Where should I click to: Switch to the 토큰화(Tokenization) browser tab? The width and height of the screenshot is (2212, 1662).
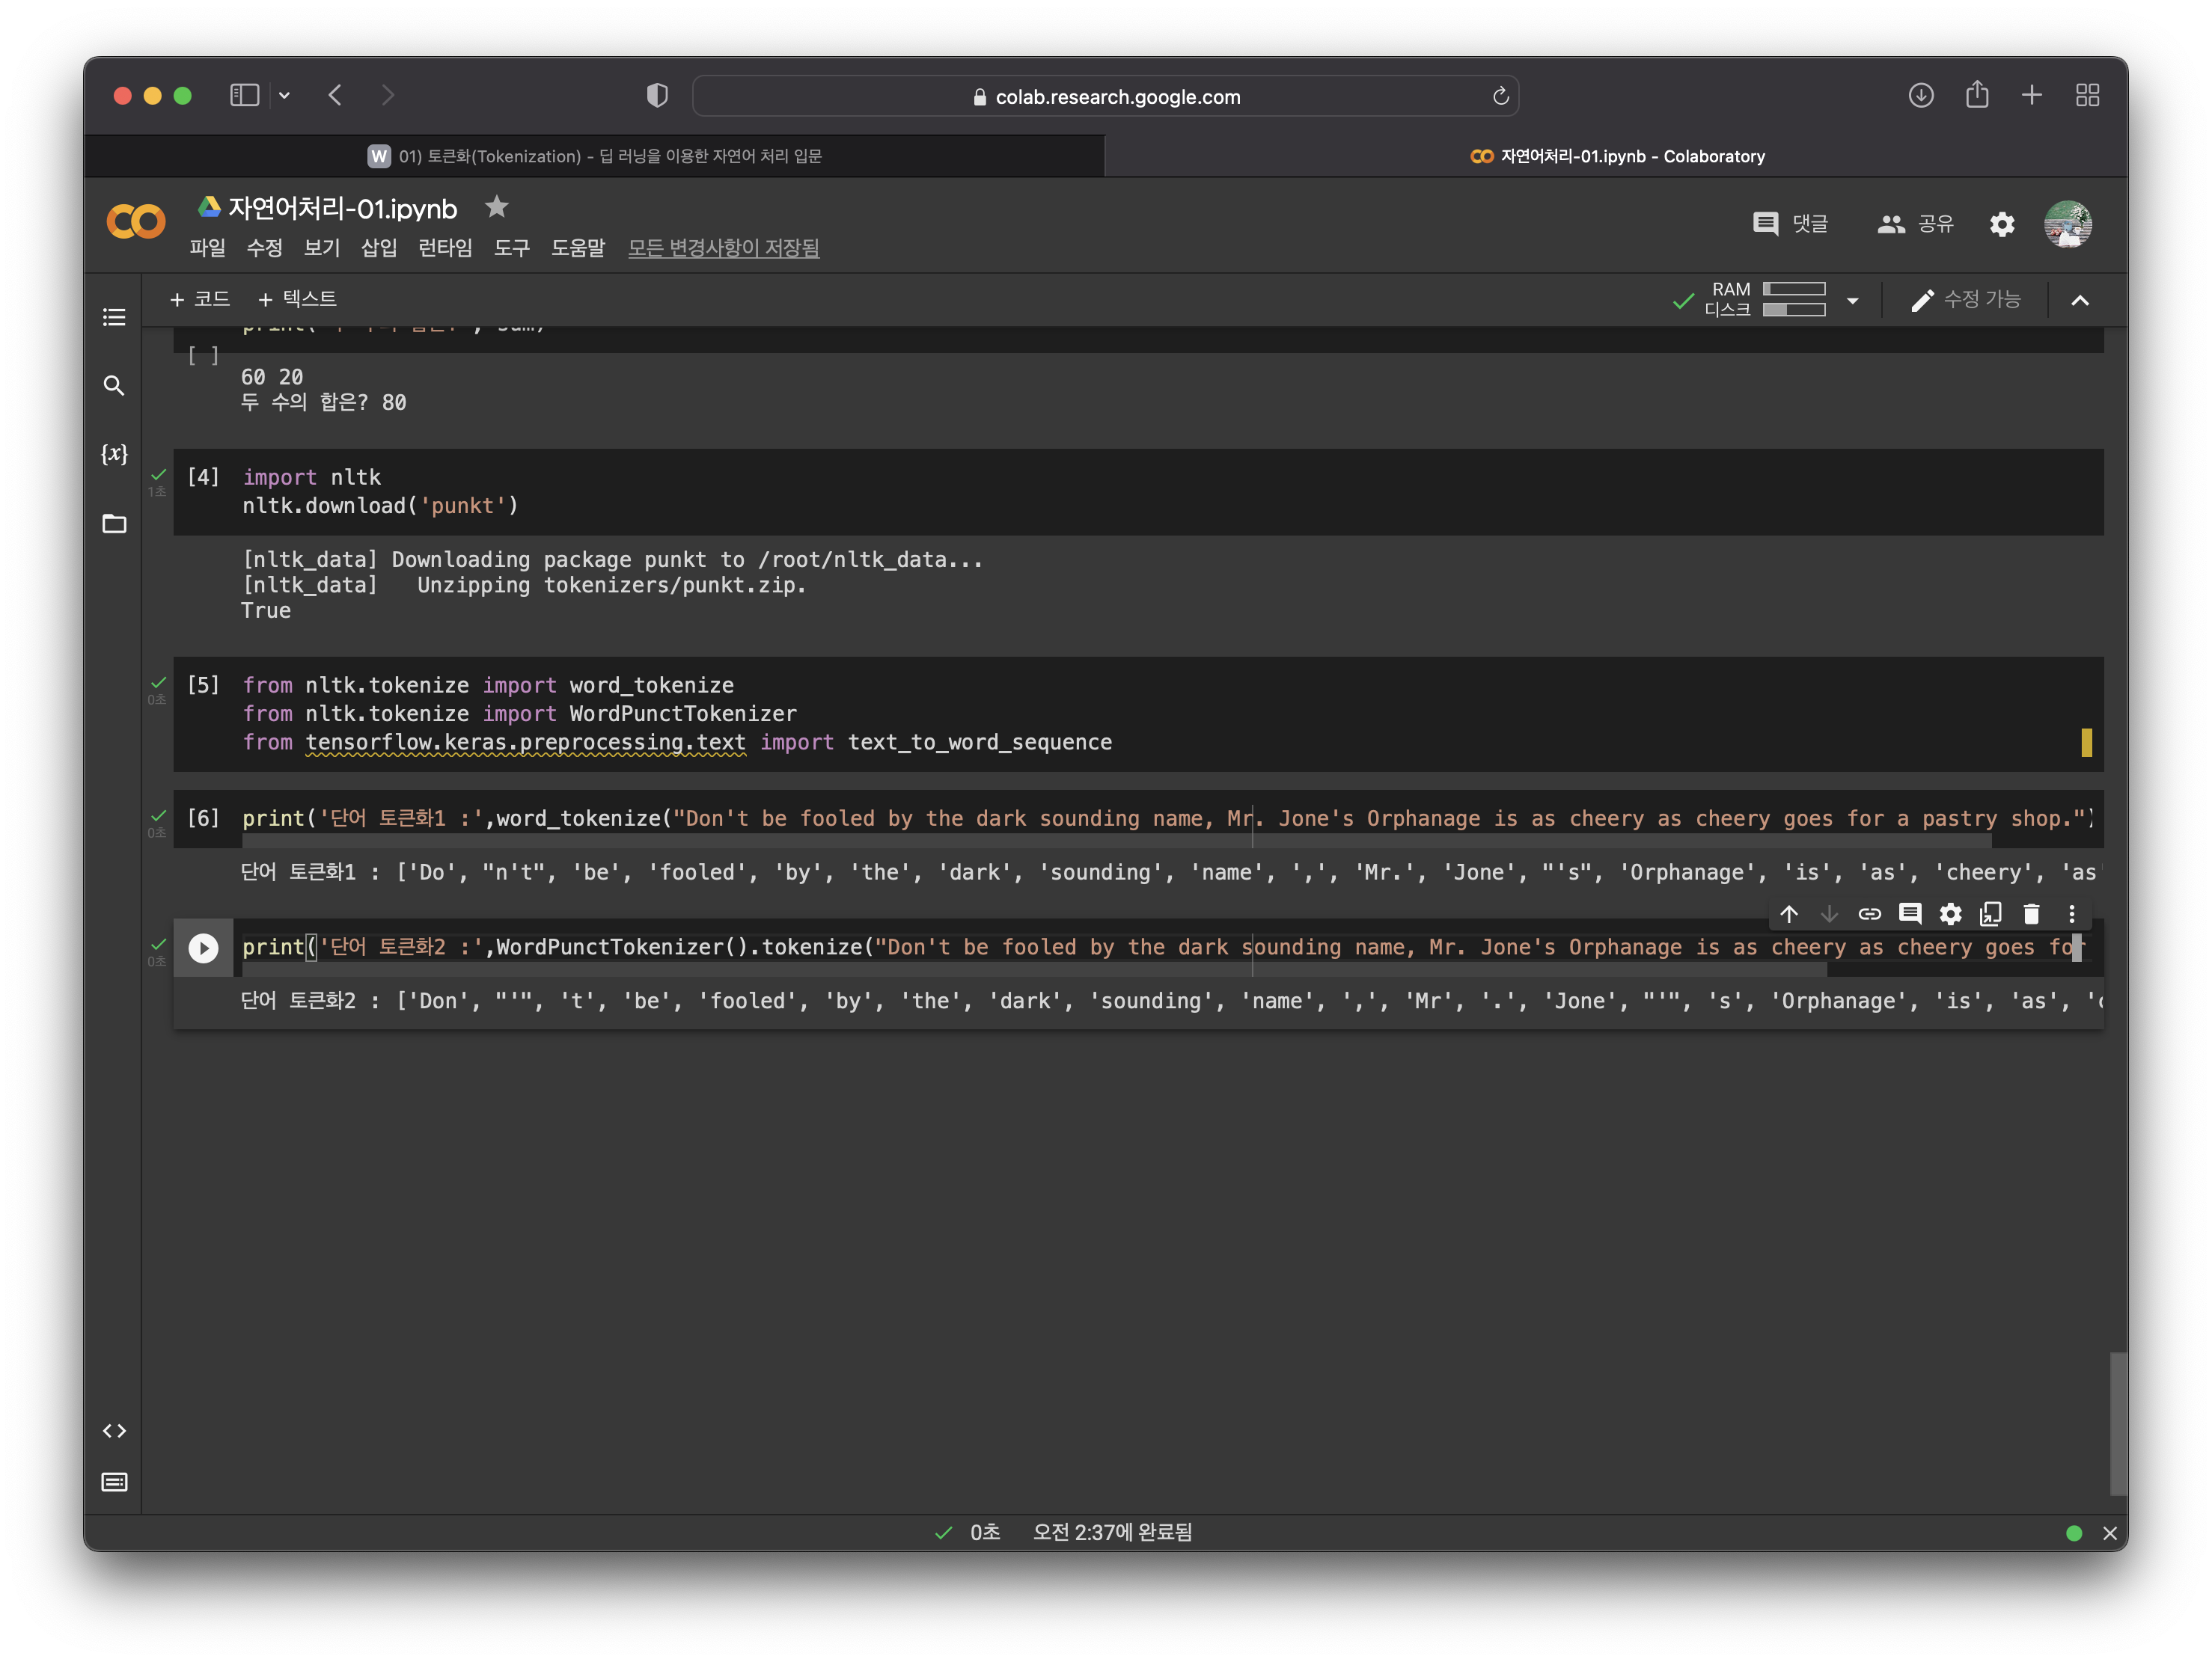pyautogui.click(x=595, y=156)
